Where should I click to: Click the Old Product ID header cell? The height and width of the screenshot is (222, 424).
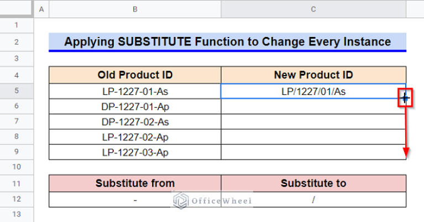[x=135, y=75]
